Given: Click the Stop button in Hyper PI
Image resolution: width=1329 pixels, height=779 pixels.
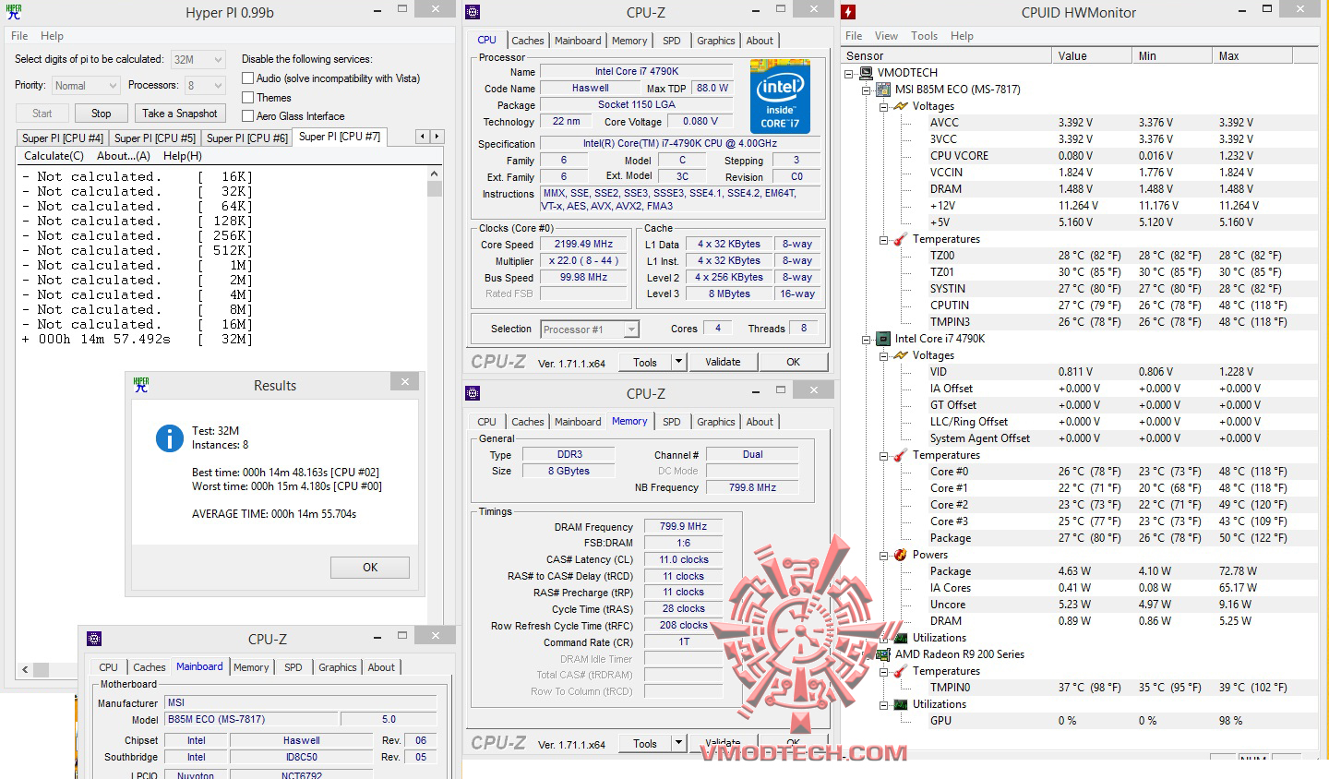Looking at the screenshot, I should 102,114.
